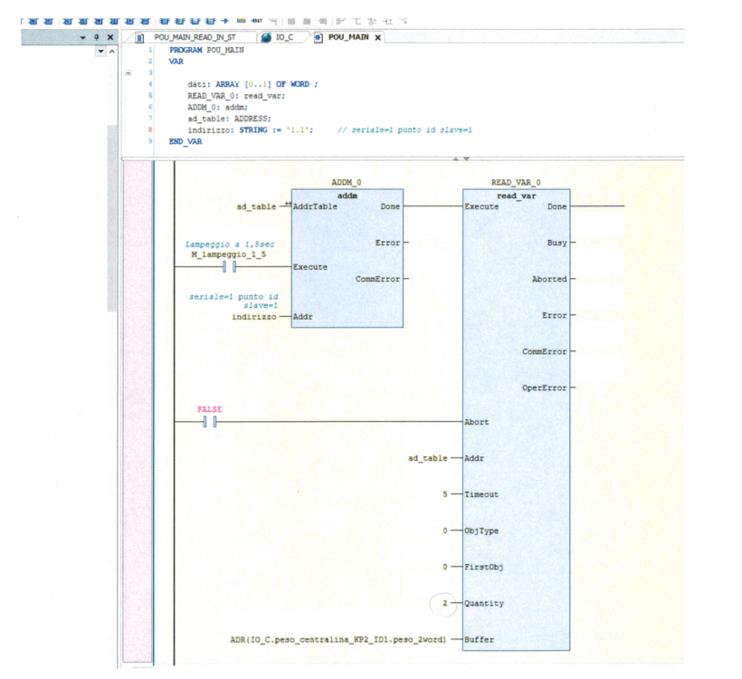
Task: Click the document icon on the POU_MAIN_READ_IN_ST tab
Action: point(141,37)
